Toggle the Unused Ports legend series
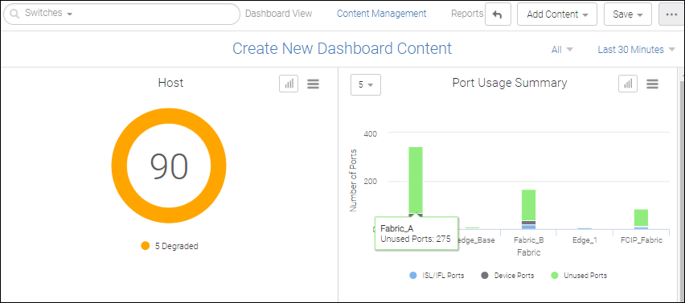This screenshot has width=685, height=303. pyautogui.click(x=579, y=276)
